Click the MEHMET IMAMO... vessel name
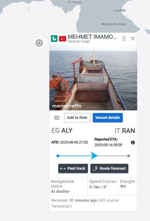150x221 pixels. coord(92,37)
